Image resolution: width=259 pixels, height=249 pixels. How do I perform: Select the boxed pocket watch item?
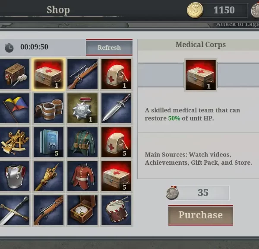coord(82,210)
